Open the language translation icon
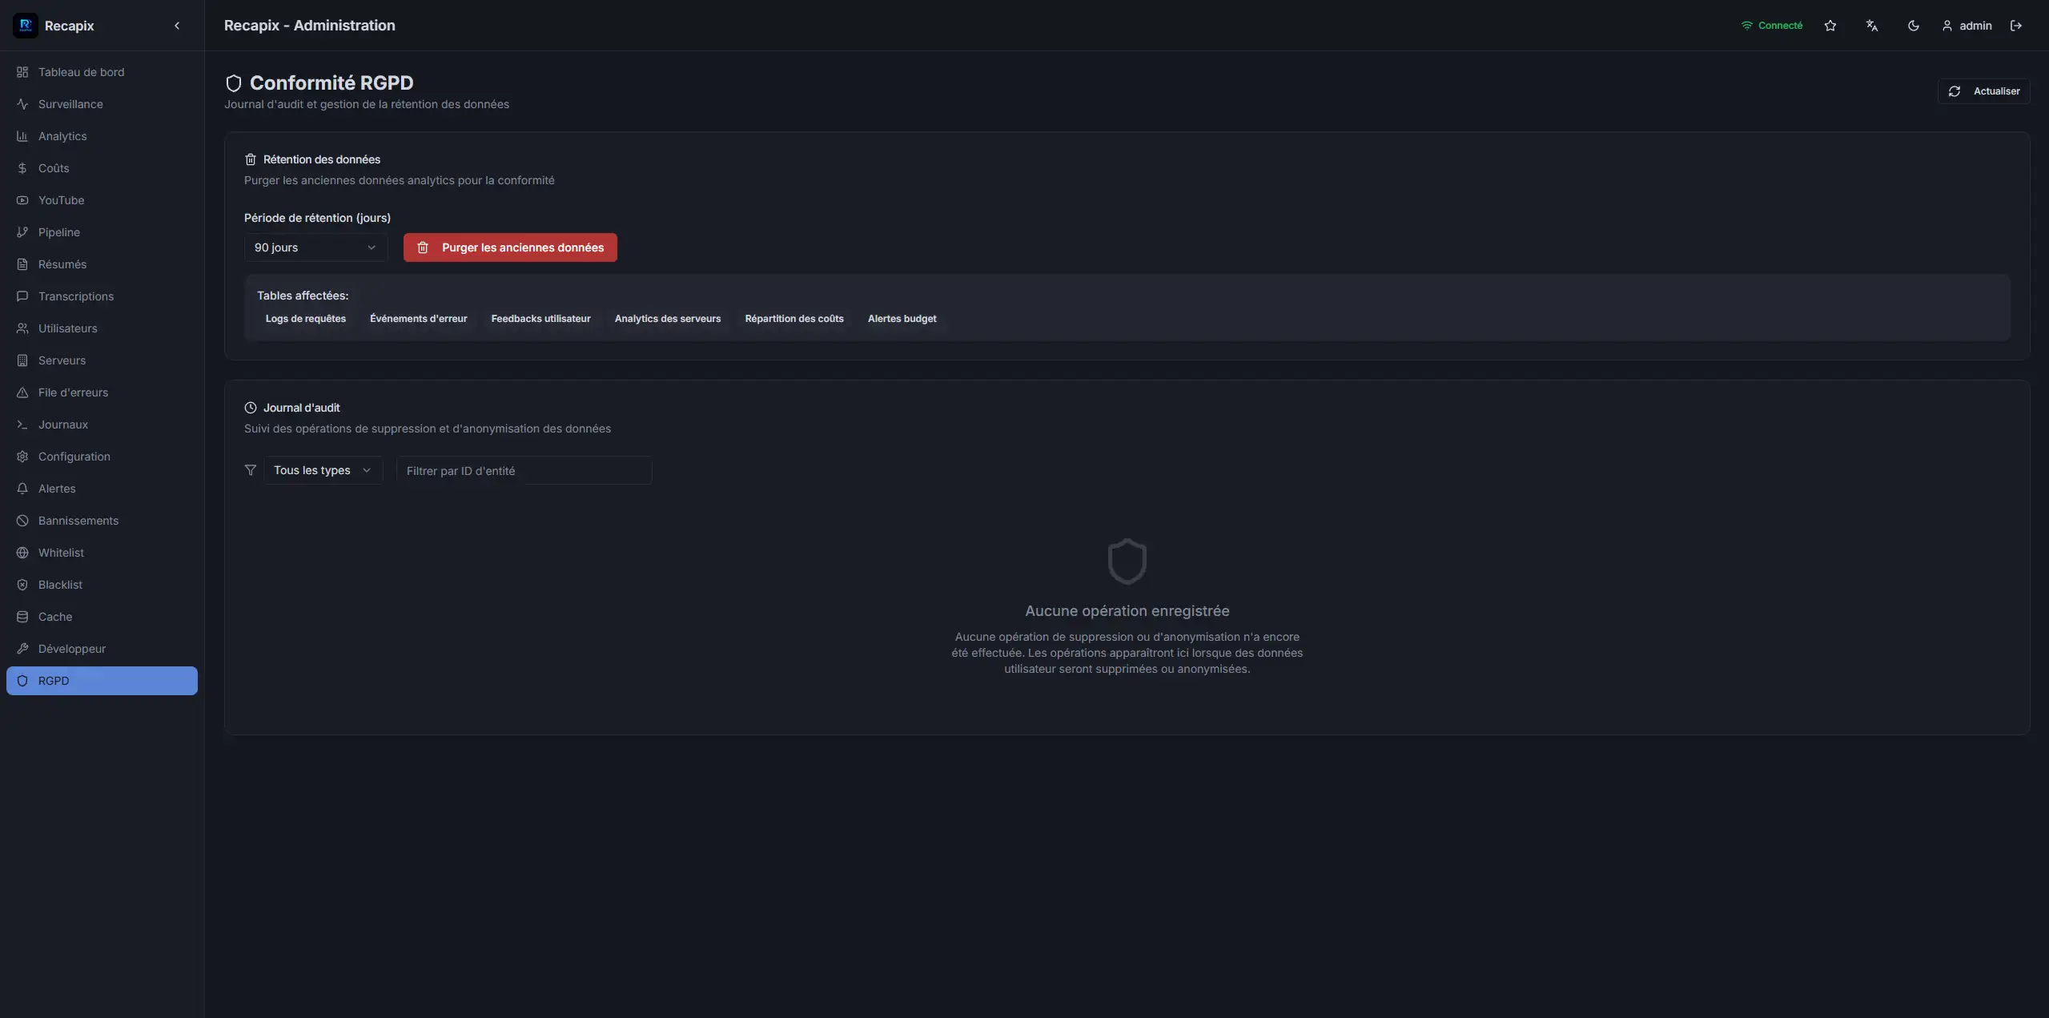The width and height of the screenshot is (2049, 1018). (x=1871, y=26)
